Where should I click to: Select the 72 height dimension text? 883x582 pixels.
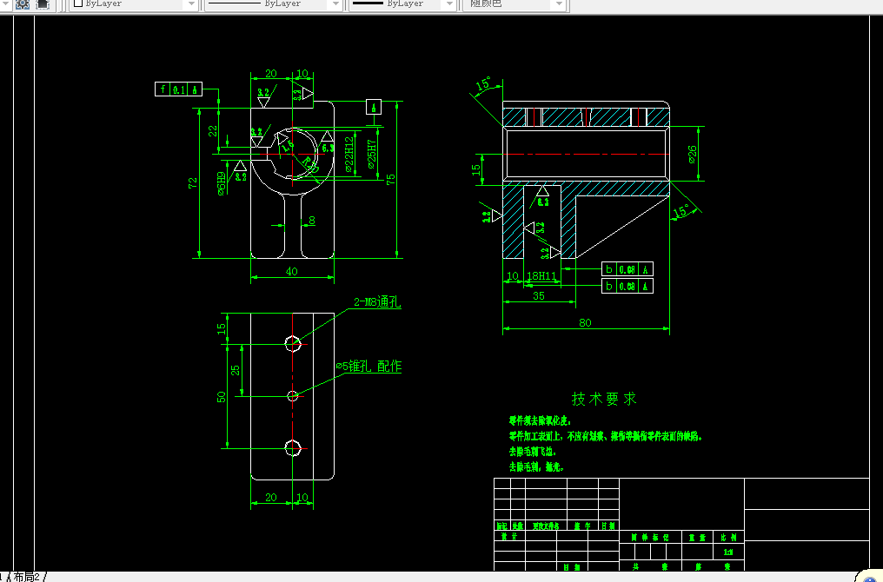click(x=193, y=183)
